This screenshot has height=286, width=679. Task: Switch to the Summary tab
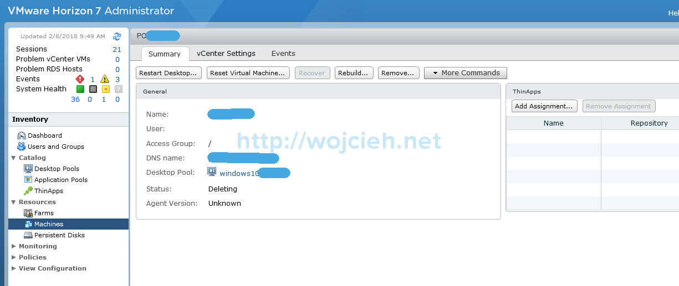click(165, 54)
